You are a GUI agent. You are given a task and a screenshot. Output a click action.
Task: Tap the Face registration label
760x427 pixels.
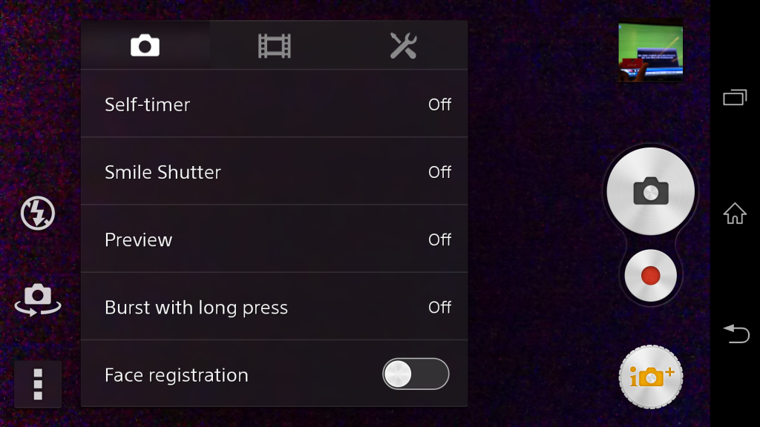[x=177, y=375]
